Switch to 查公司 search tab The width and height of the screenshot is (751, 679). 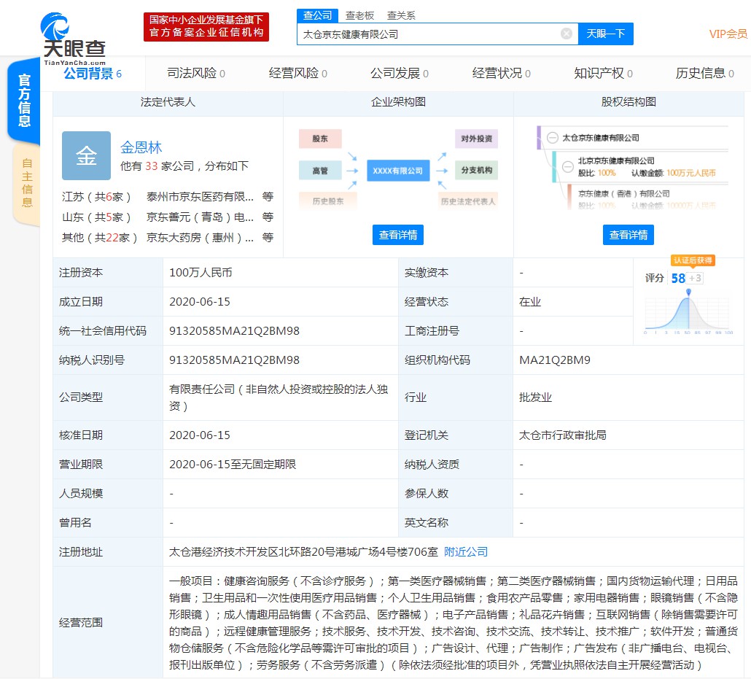click(317, 15)
